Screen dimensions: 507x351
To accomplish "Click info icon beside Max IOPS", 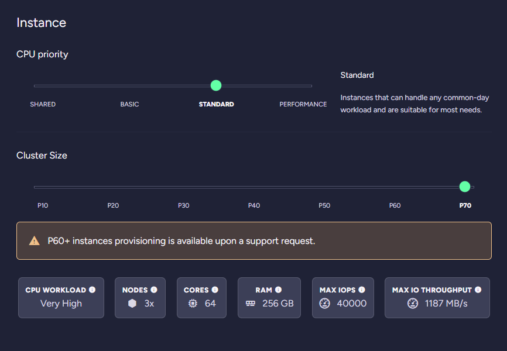I will [361, 290].
